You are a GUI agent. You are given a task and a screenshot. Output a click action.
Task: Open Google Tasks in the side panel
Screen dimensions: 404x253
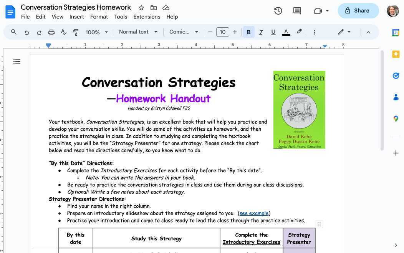[x=396, y=76]
